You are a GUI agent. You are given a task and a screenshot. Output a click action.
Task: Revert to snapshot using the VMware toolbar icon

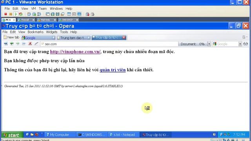point(34,14)
